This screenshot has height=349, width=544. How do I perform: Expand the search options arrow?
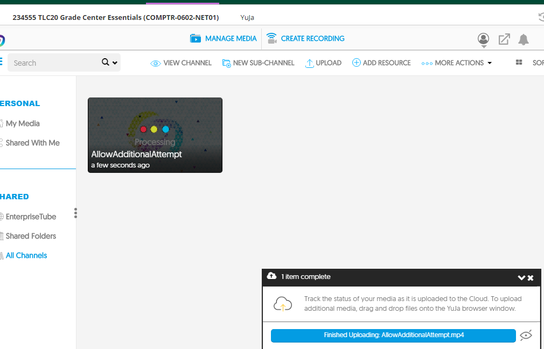coord(115,63)
